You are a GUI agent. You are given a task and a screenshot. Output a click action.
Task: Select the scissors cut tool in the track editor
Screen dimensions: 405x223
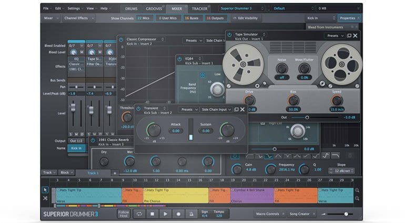(x=45, y=198)
